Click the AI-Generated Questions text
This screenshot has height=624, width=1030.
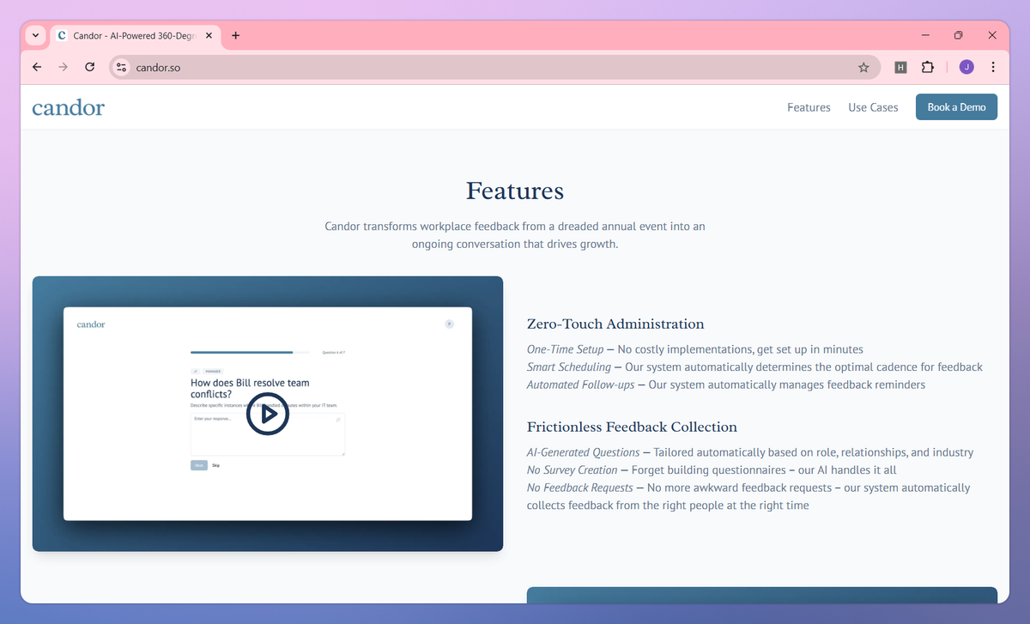(584, 452)
